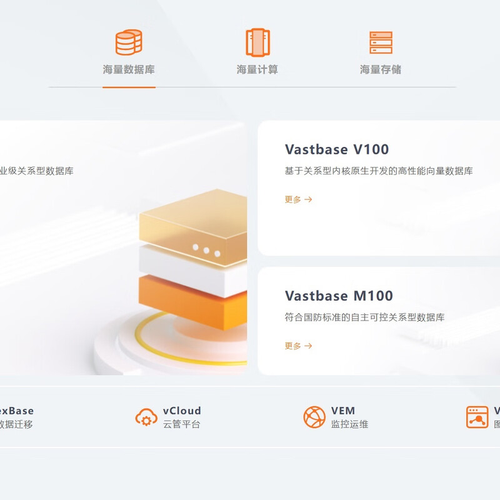
Task: Click the 云管平台 label under vCloud
Action: tap(181, 422)
